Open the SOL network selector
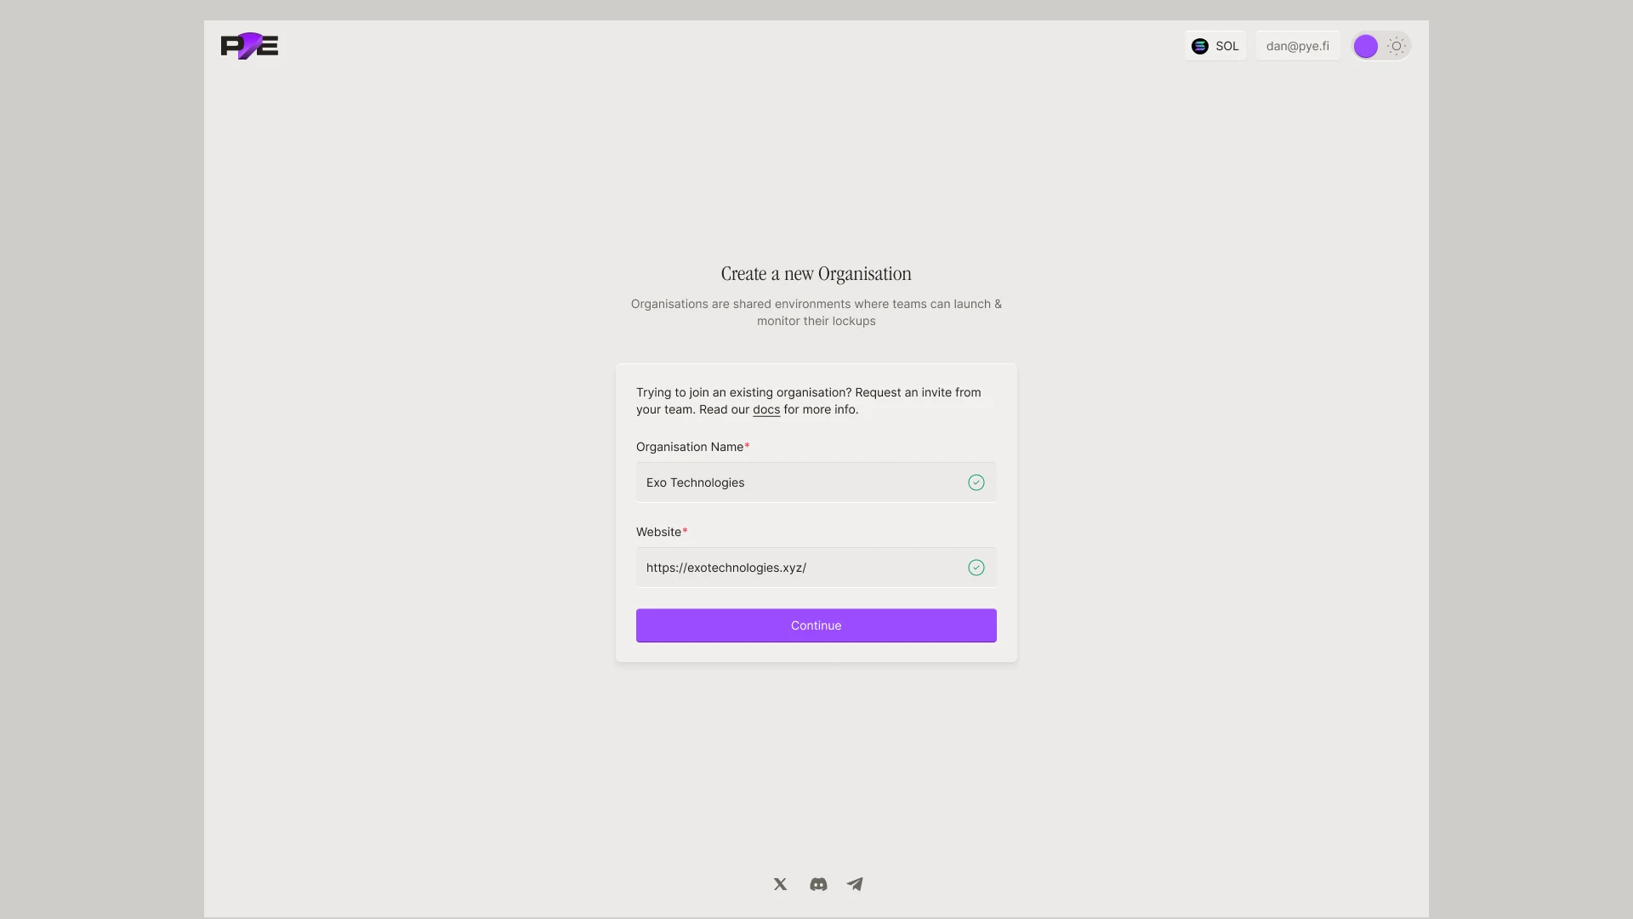This screenshot has height=919, width=1633. (x=1215, y=46)
